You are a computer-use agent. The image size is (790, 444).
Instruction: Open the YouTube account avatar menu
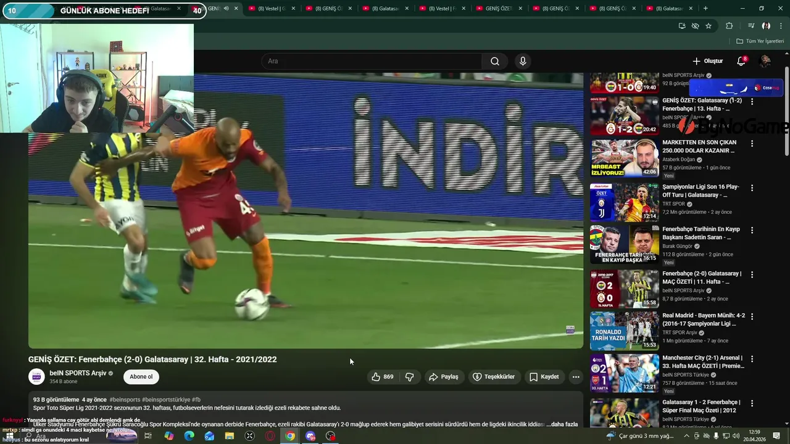[765, 61]
